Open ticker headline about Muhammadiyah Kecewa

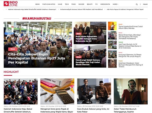pos(81,9)
